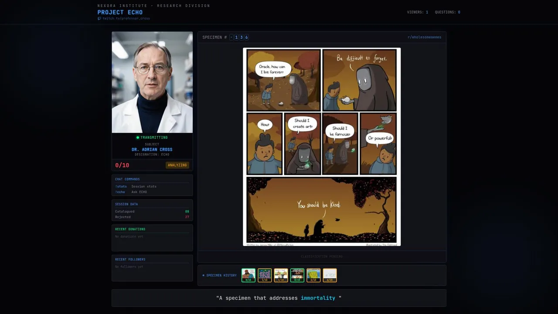
Task: Click the specimen number digit 1
Action: click(x=236, y=37)
